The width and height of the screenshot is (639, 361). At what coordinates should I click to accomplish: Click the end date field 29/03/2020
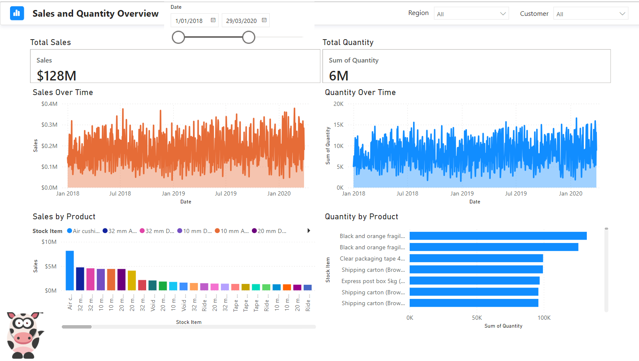click(x=241, y=21)
